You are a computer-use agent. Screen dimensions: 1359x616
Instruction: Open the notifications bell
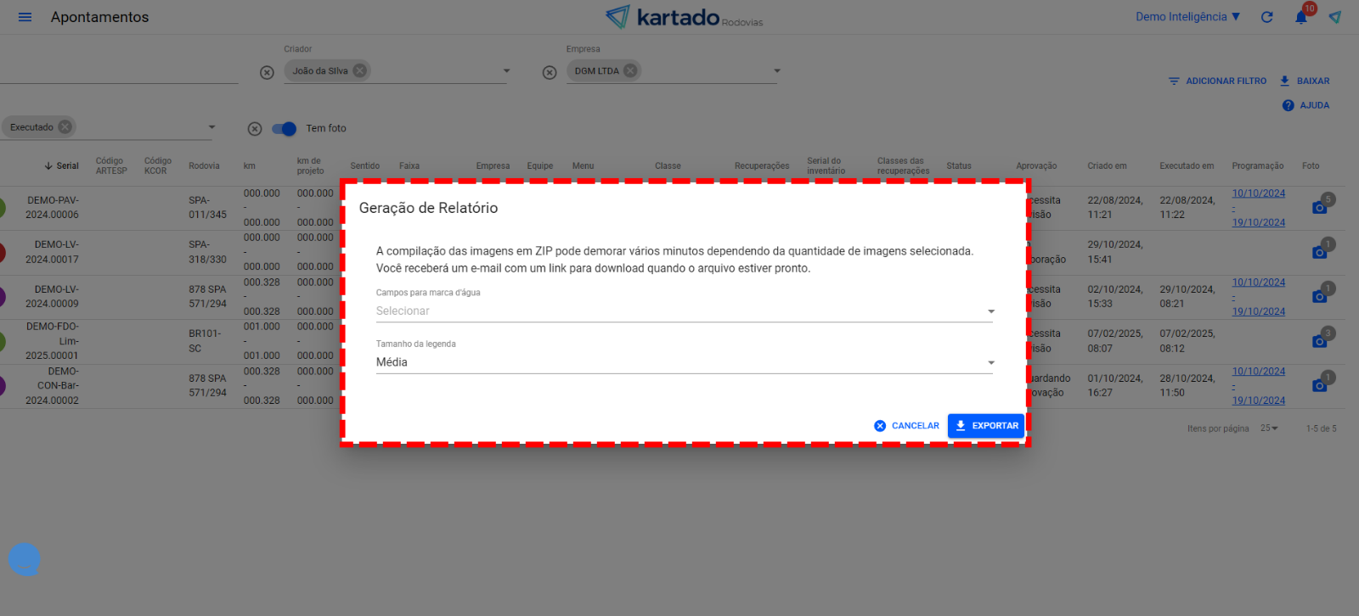pyautogui.click(x=1300, y=17)
